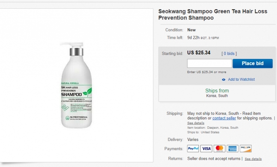Click the VISA card icon
The height and width of the screenshot is (167, 277).
(206, 149)
